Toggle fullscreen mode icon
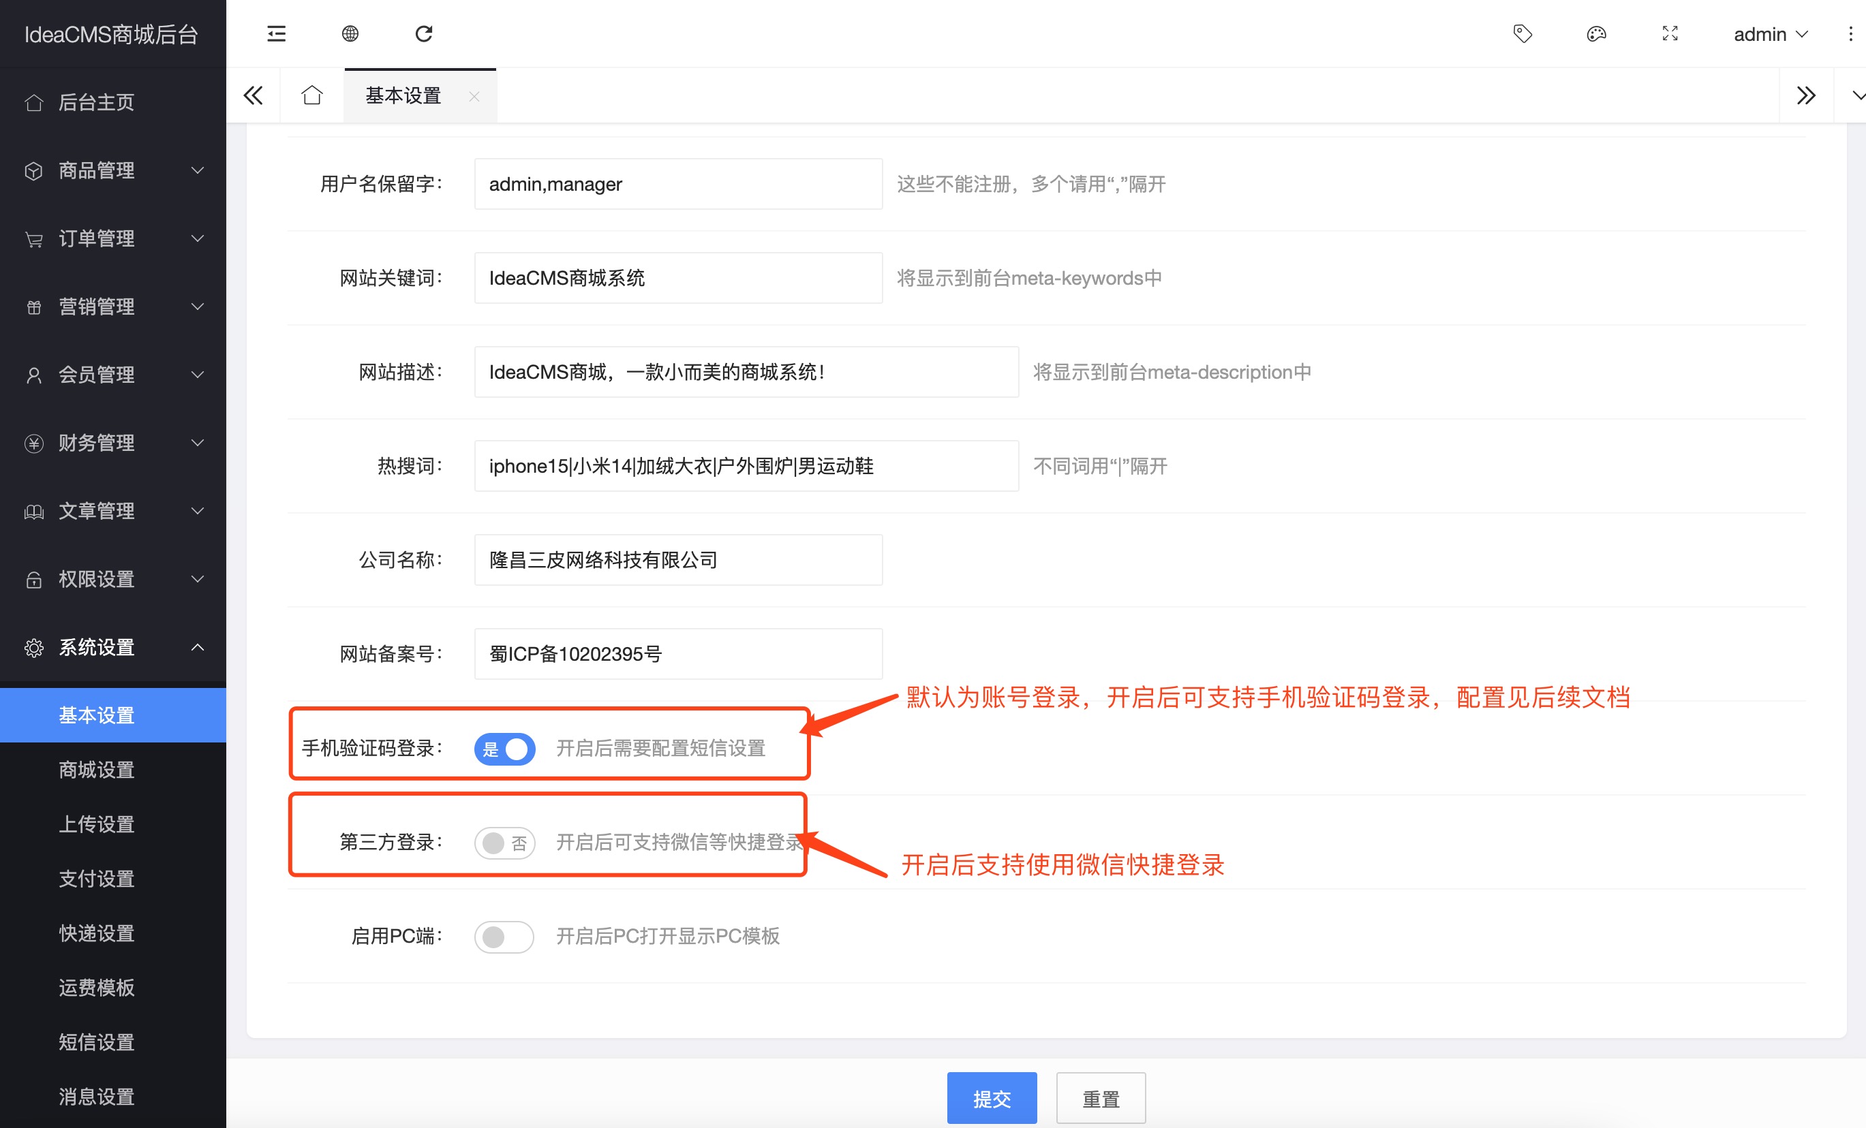Screen dimensions: 1866x1128 [1670, 33]
